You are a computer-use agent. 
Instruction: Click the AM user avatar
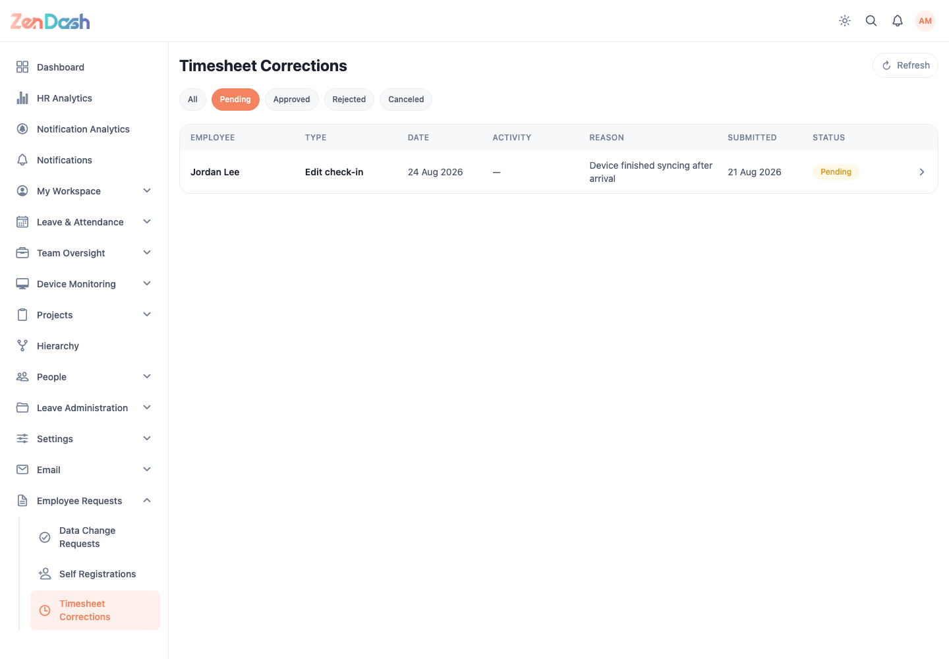(925, 21)
